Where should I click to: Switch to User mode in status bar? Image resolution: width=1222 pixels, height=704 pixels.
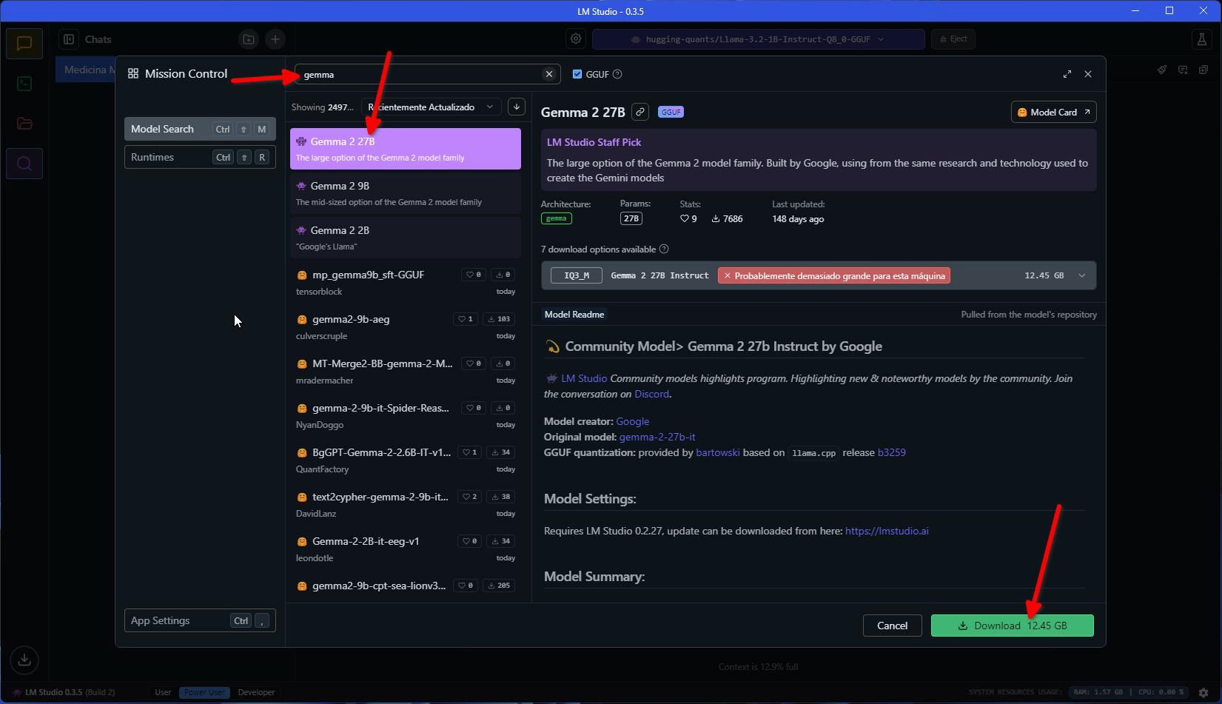coord(163,693)
